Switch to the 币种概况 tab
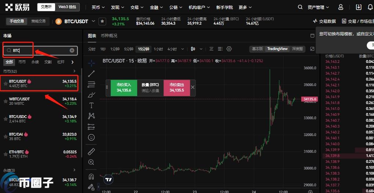374x193 pixels. [109, 36]
